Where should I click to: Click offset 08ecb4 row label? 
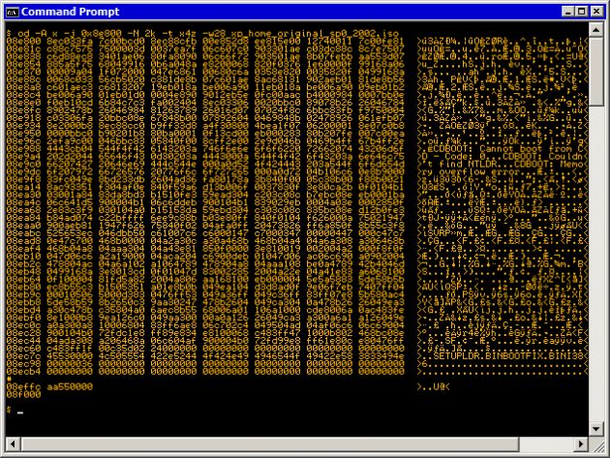[23, 371]
